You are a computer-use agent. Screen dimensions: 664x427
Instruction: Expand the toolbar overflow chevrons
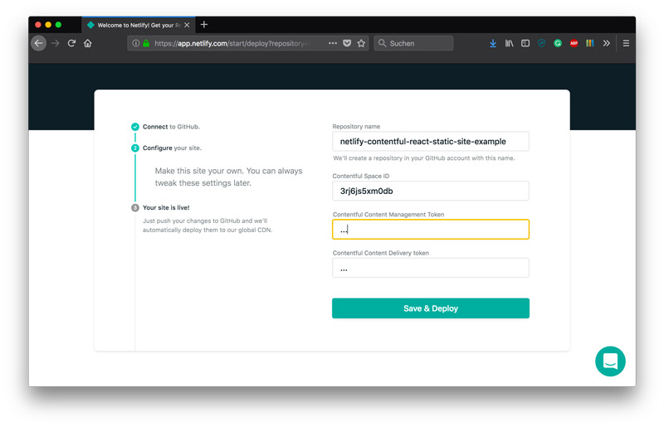coord(607,43)
